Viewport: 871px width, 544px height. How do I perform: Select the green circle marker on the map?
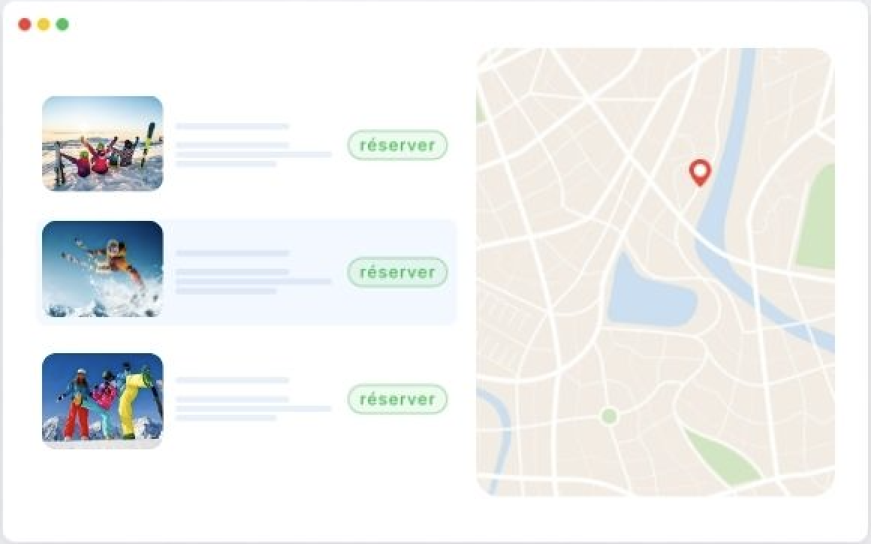(610, 416)
